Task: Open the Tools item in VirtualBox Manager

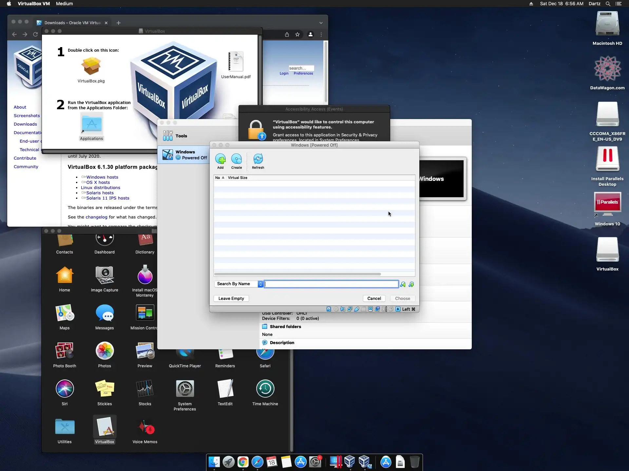Action: (x=181, y=136)
